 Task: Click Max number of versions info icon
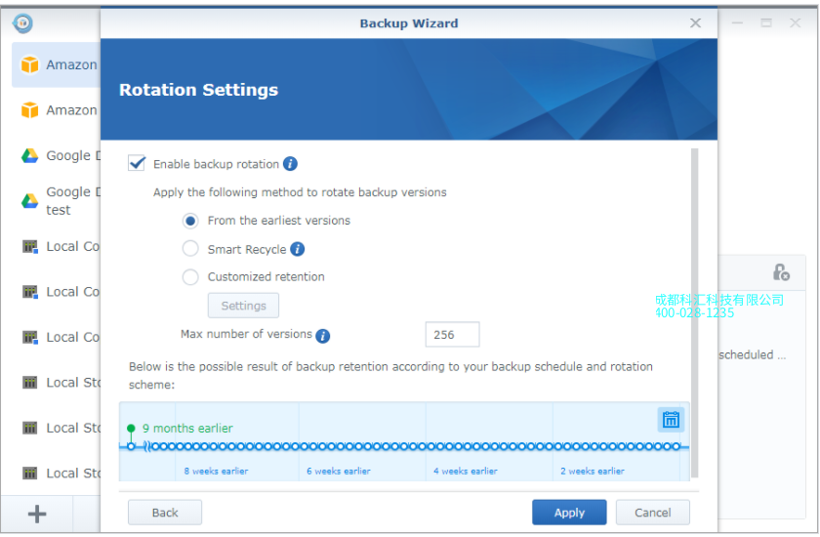(323, 336)
